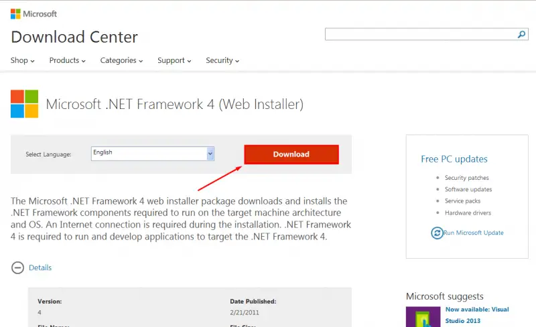The image size is (536, 327).
Task: Click the Free PC updates heading
Action: [454, 159]
